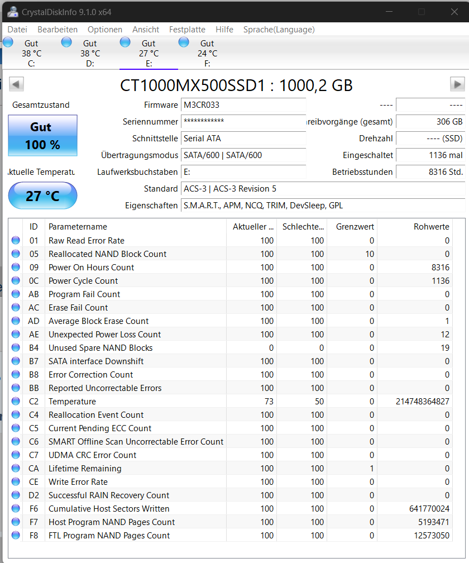Select the SMART Offline Scan Uncorrectable Error Count row
The width and height of the screenshot is (469, 563).
230,442
